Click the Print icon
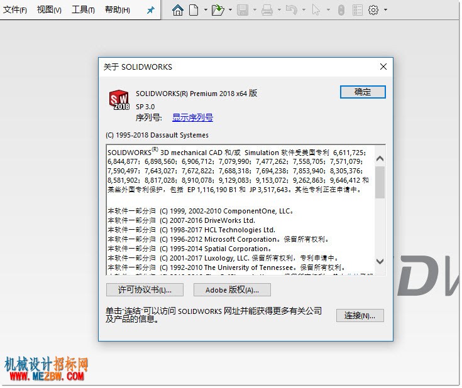 tap(267, 10)
